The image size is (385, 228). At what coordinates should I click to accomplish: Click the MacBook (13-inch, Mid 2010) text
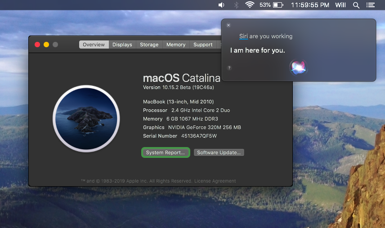[178, 102]
